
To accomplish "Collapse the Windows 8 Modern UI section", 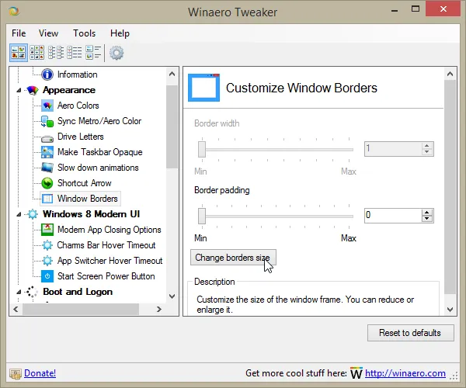I will [x=18, y=214].
